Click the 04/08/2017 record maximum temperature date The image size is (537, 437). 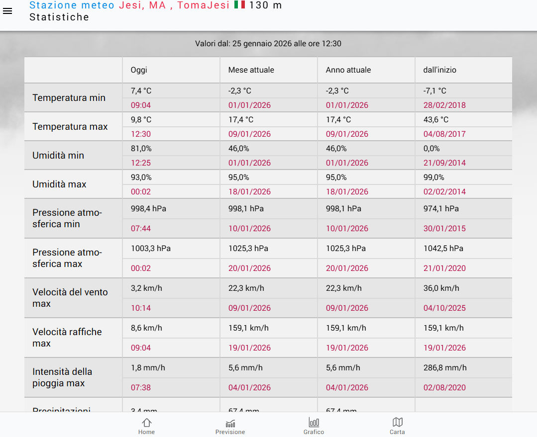pos(444,134)
